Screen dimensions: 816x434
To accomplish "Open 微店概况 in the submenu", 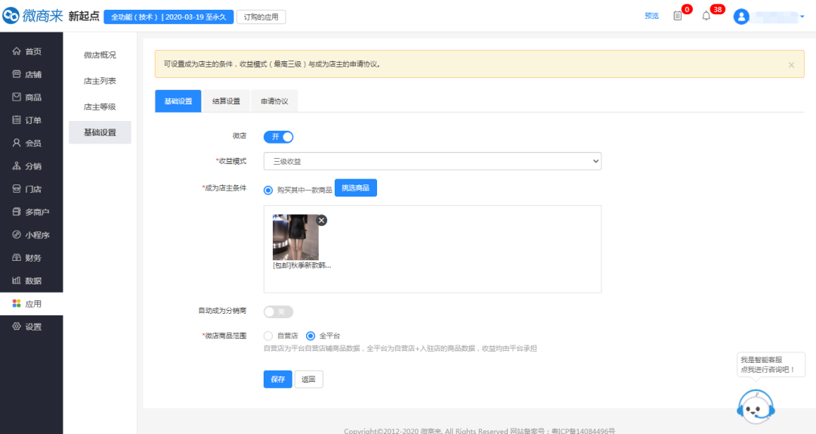I will tap(100, 54).
